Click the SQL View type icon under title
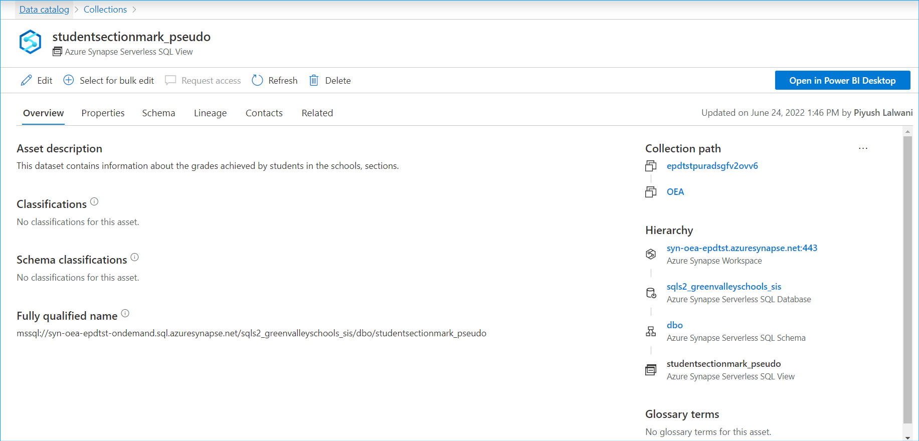 58,52
